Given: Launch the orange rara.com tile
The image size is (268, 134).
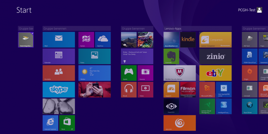Looking at the screenshot, I should point(180,123).
